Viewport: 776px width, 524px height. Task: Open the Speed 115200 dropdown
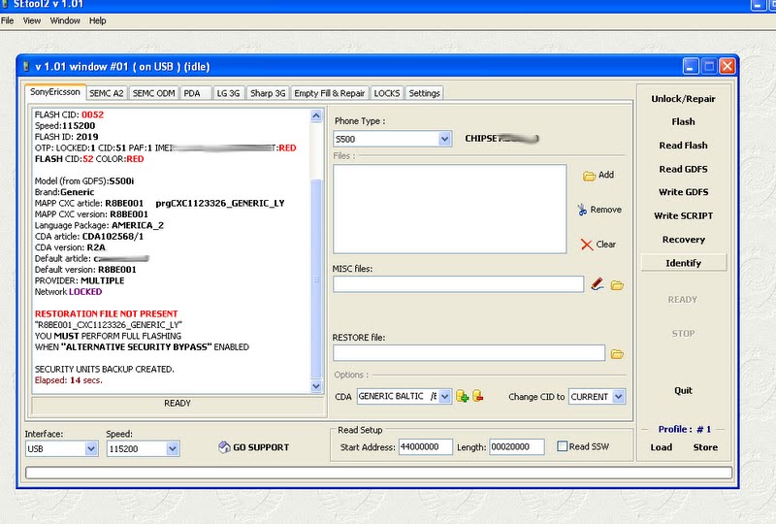tap(173, 449)
